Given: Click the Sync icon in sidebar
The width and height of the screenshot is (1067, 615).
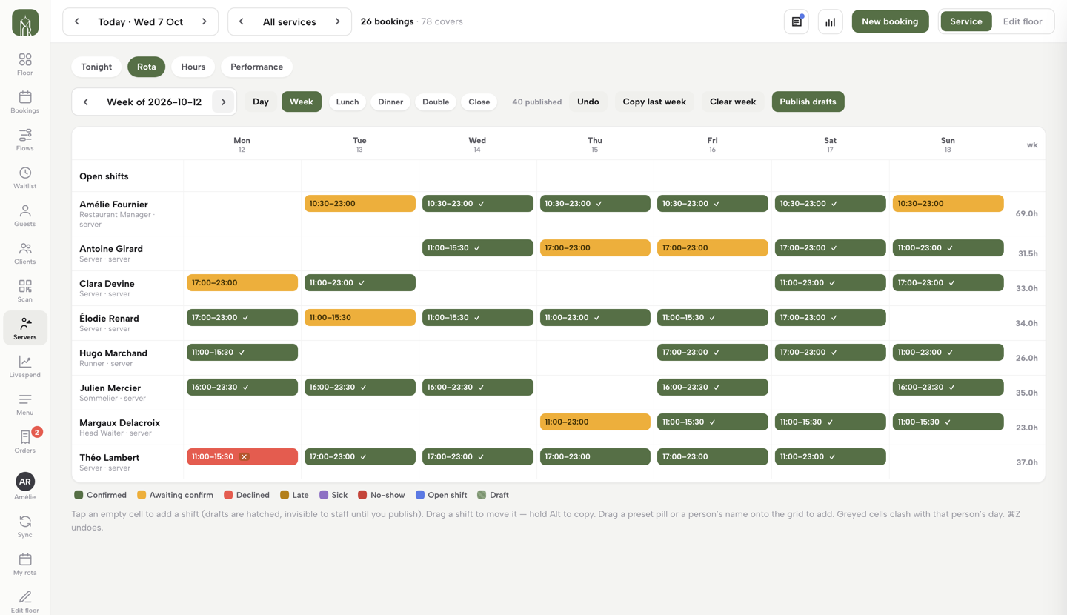Looking at the screenshot, I should click(25, 526).
